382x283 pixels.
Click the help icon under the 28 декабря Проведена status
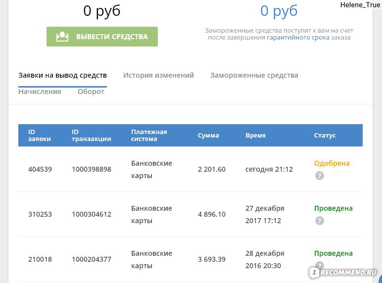320,265
